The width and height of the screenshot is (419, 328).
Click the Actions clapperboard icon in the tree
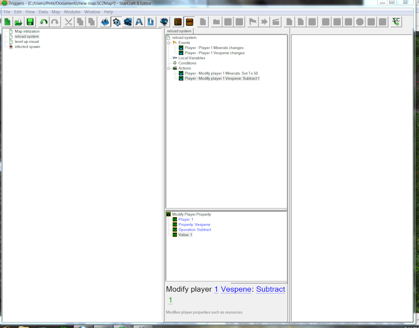pos(175,68)
